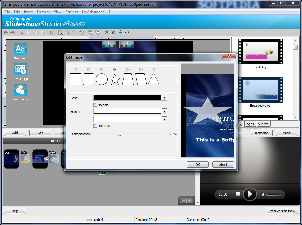Click the Help button
Image resolution: width=302 pixels, height=225 pixels.
pos(15,211)
